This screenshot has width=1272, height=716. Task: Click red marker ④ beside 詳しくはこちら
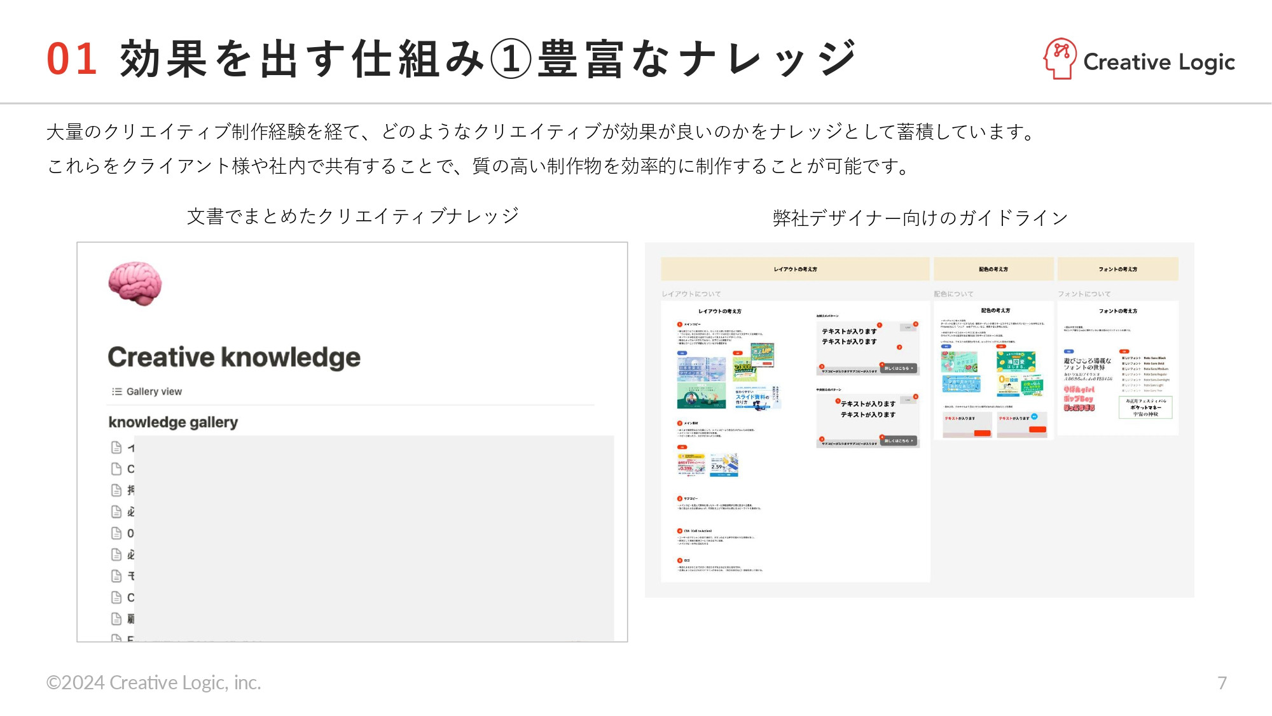pyautogui.click(x=882, y=365)
